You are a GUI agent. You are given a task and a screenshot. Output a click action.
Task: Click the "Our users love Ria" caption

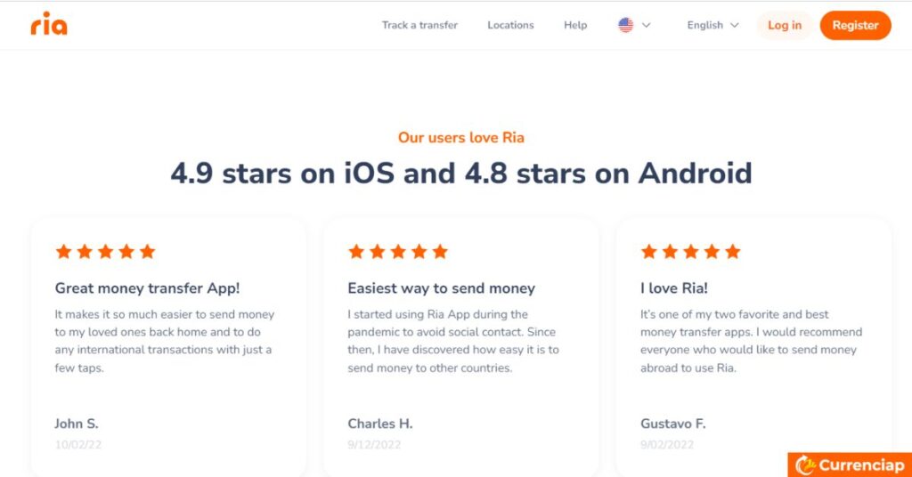460,137
